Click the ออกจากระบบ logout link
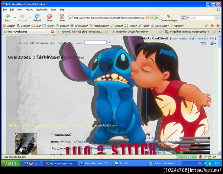Screen dimensions: 223x174 point(179,39)
